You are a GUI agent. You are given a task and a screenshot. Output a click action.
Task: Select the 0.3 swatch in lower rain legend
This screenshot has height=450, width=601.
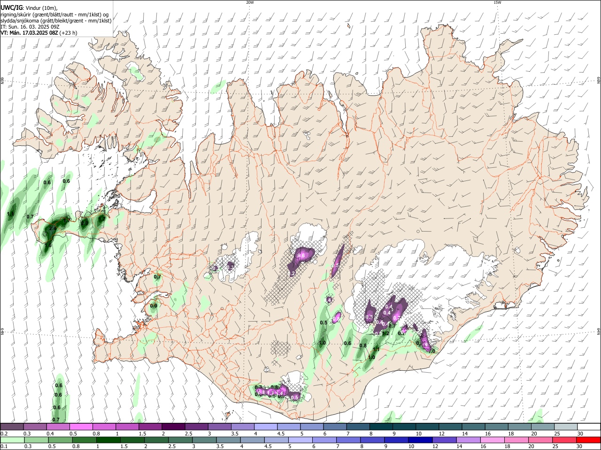point(36,440)
